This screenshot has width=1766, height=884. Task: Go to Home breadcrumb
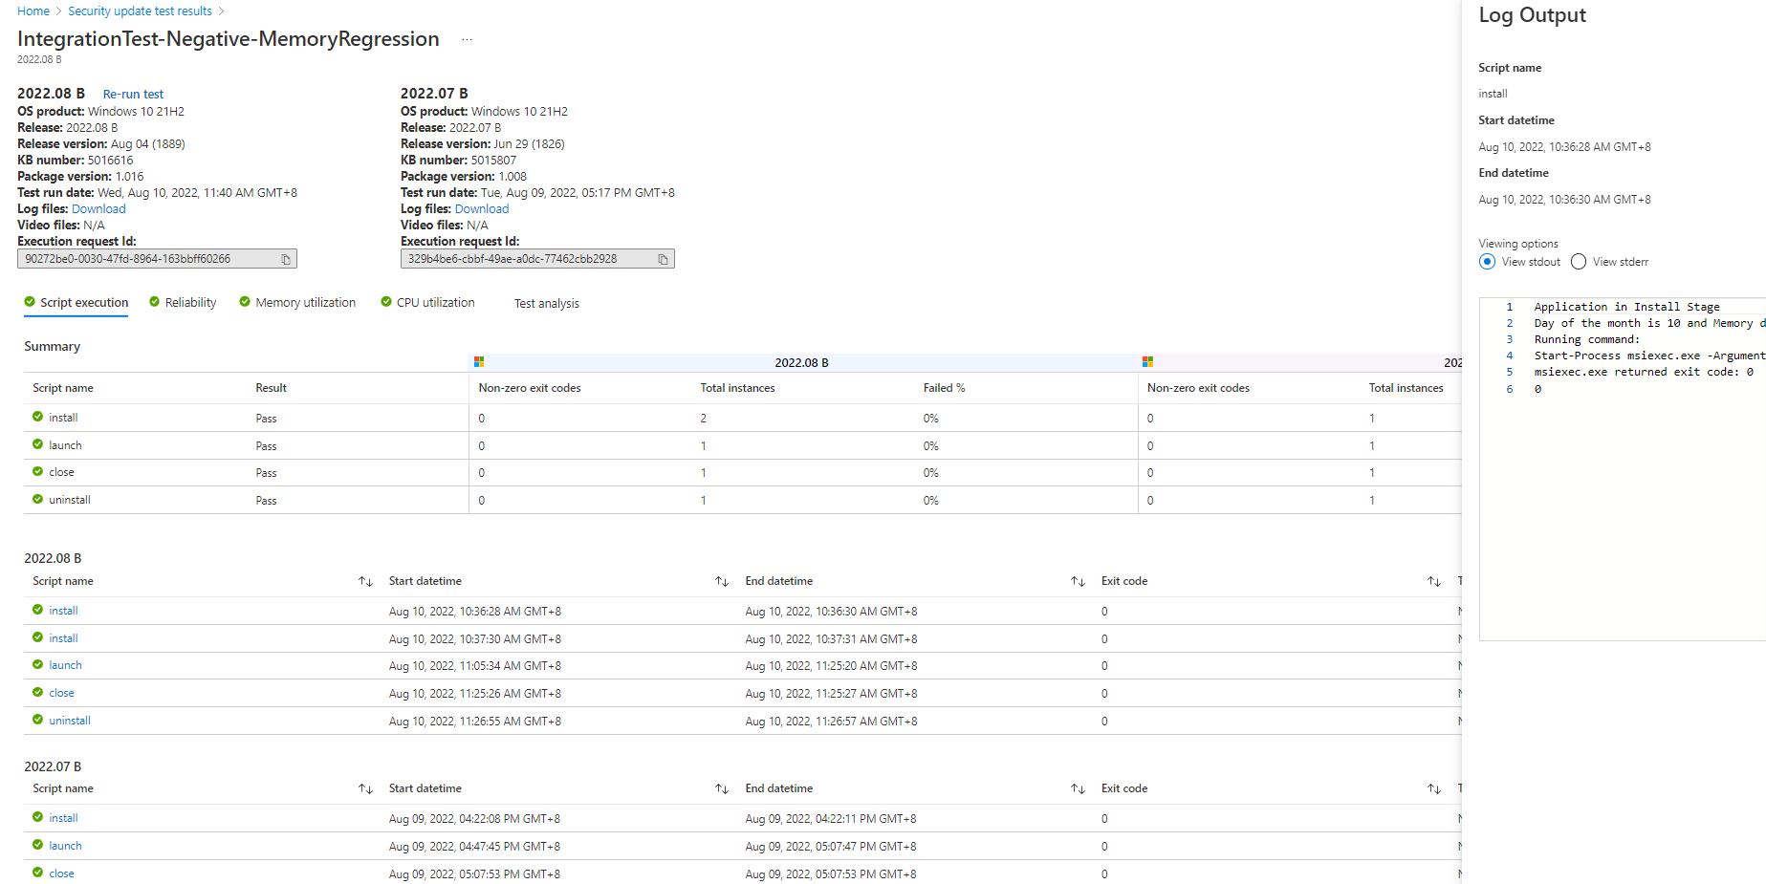33,11
